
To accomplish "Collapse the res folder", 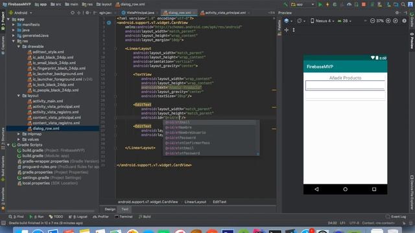I will click(14, 41).
